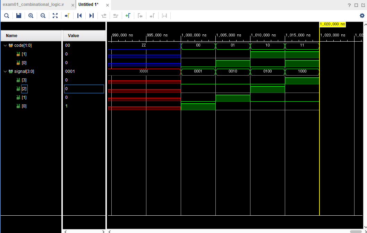Click the orange bus icon beside code[1:0]
This screenshot has width=367, height=233.
(x=11, y=45)
